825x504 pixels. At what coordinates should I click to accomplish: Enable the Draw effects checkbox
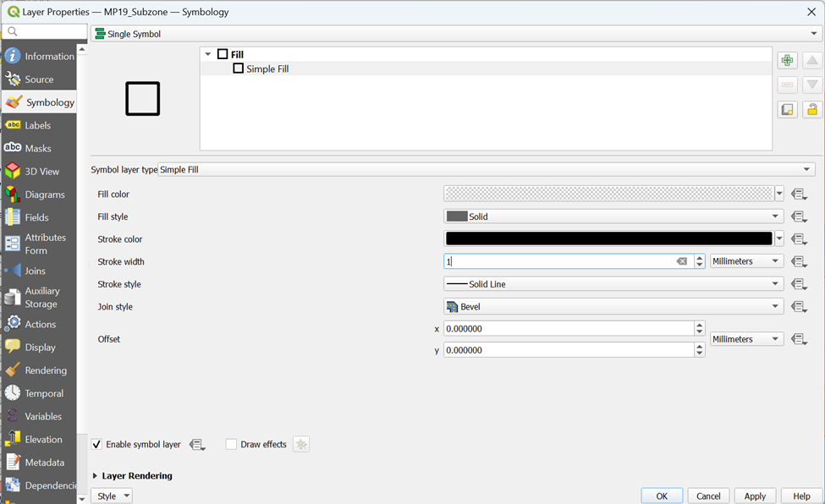tap(231, 445)
